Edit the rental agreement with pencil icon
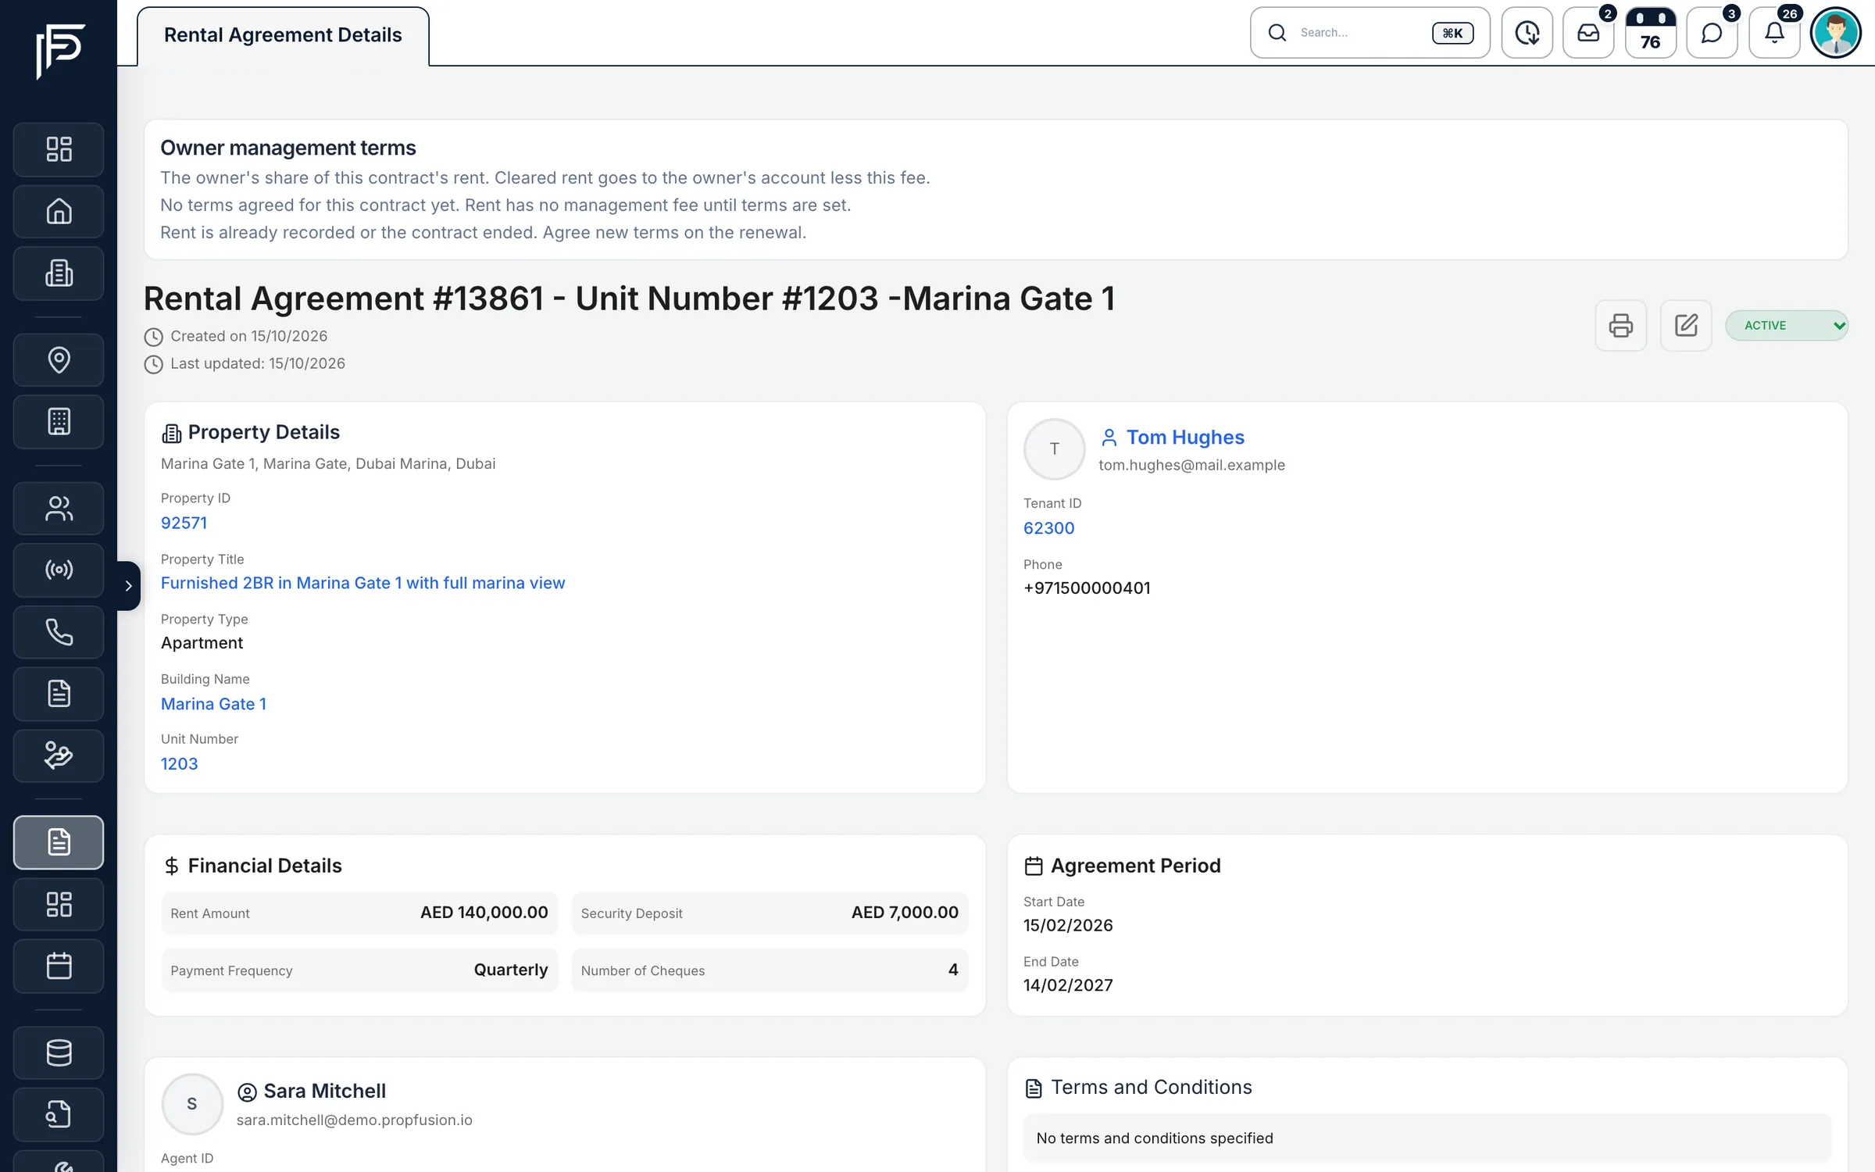The height and width of the screenshot is (1172, 1875). [x=1685, y=325]
